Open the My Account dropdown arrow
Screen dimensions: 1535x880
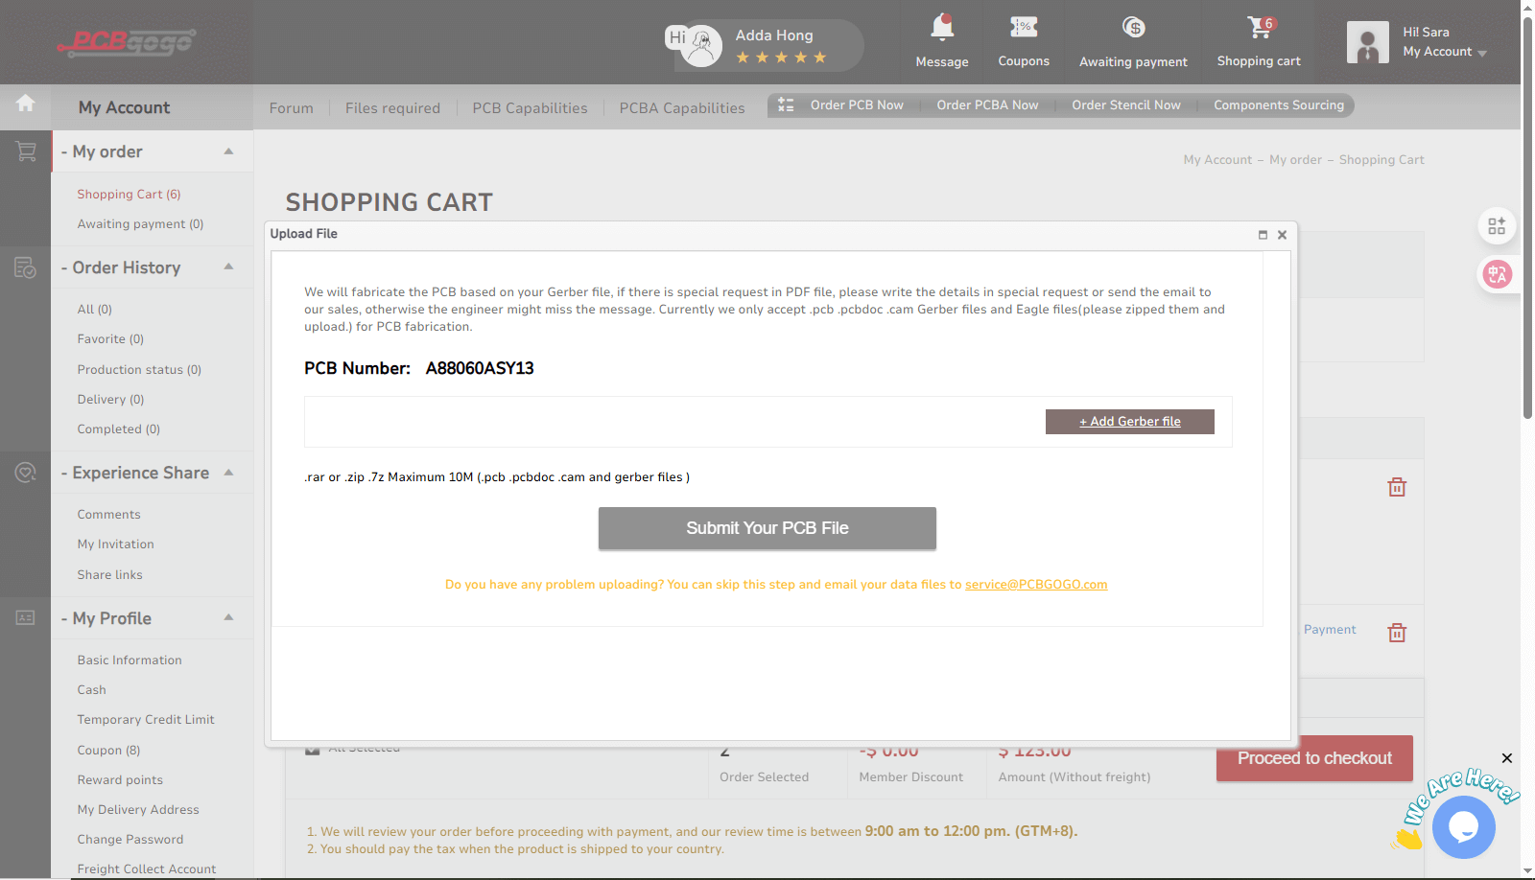pyautogui.click(x=1482, y=54)
